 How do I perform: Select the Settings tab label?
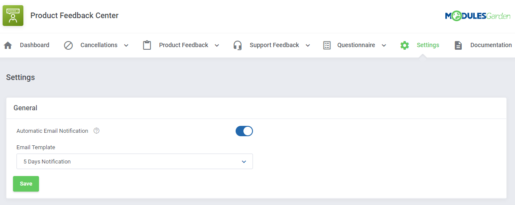pos(428,45)
